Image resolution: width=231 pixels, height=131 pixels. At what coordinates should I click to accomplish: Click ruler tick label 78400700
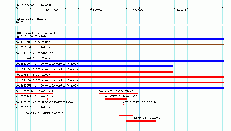(96, 10)
